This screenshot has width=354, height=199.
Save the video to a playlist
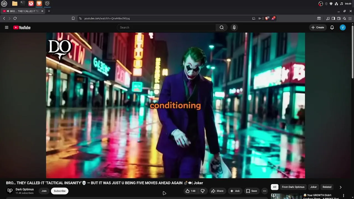[x=252, y=191]
